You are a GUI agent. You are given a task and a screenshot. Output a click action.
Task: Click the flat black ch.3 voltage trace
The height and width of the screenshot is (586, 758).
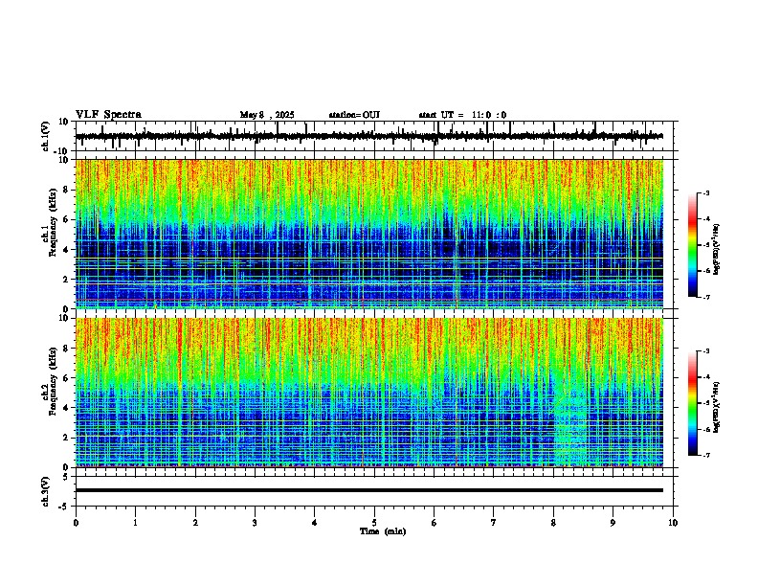369,490
